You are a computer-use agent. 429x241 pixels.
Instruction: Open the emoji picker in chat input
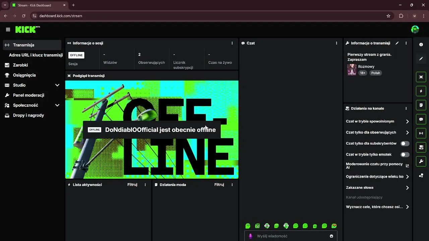pyautogui.click(x=331, y=236)
